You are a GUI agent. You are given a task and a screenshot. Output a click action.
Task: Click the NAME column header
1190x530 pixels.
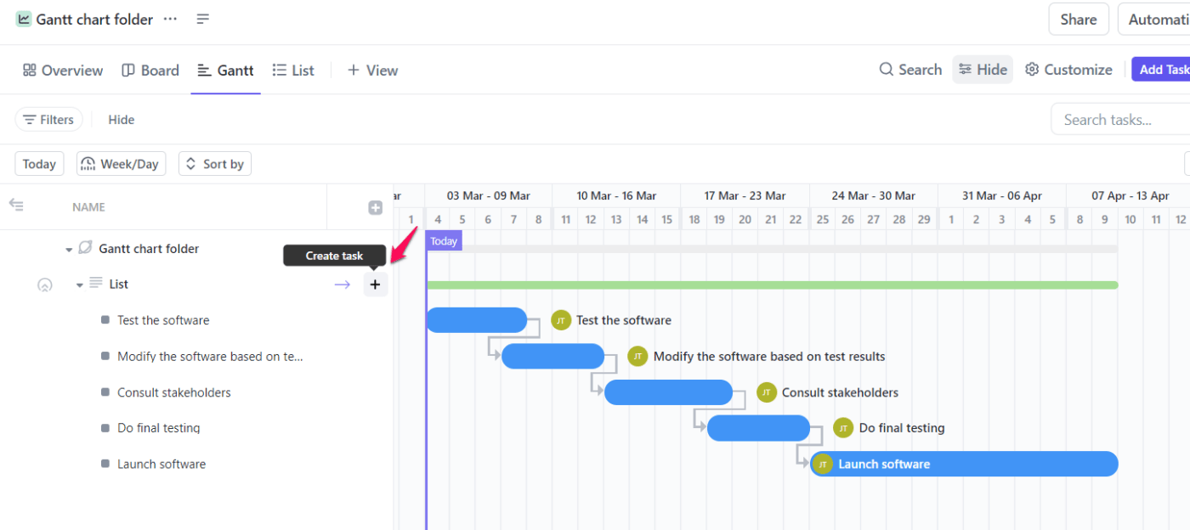[88, 207]
